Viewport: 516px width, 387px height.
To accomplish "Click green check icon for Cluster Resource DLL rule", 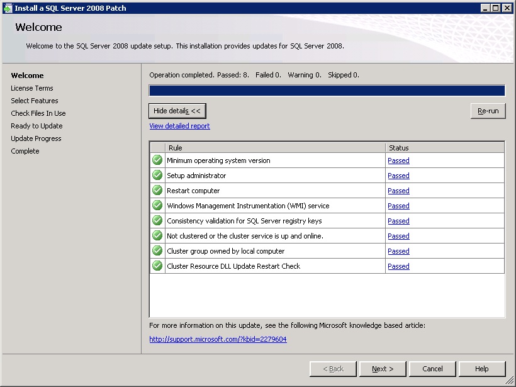I will 157,266.
